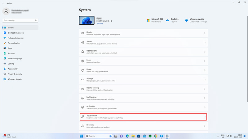Click the Recovery row chevron
Image resolution: width=248 pixels, height=139 pixels.
205,126
